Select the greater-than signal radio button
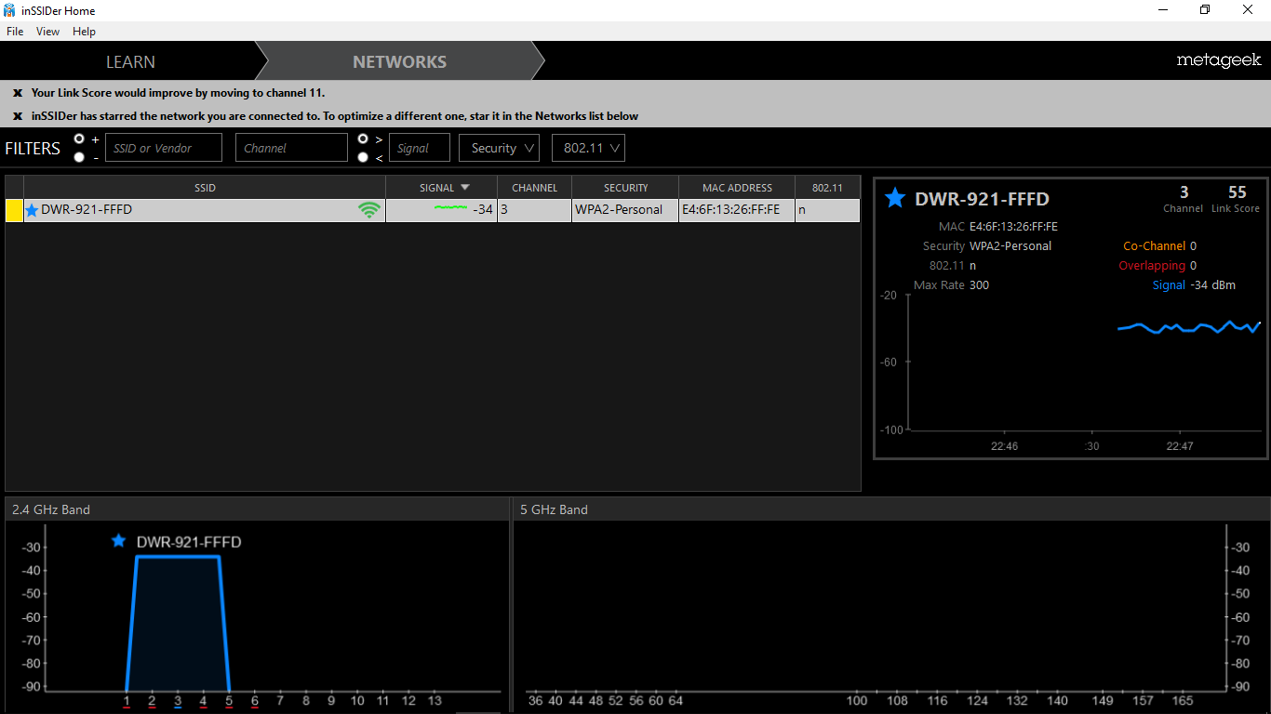This screenshot has width=1271, height=714. pyautogui.click(x=363, y=139)
